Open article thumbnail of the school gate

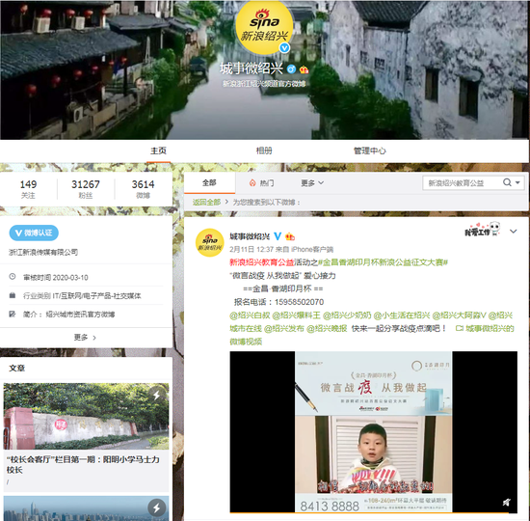(86, 416)
